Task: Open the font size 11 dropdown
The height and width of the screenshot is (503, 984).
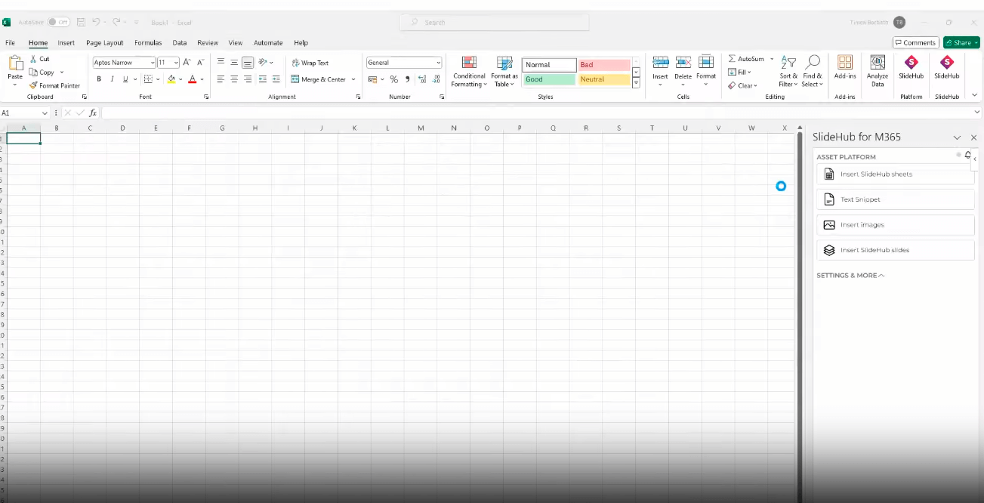Action: (176, 63)
